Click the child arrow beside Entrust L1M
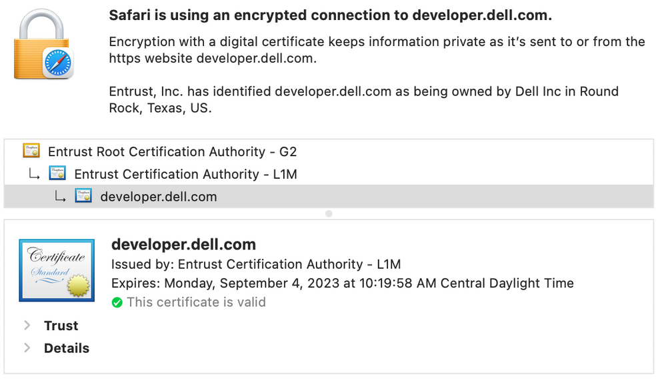This screenshot has width=666, height=387. (x=34, y=173)
